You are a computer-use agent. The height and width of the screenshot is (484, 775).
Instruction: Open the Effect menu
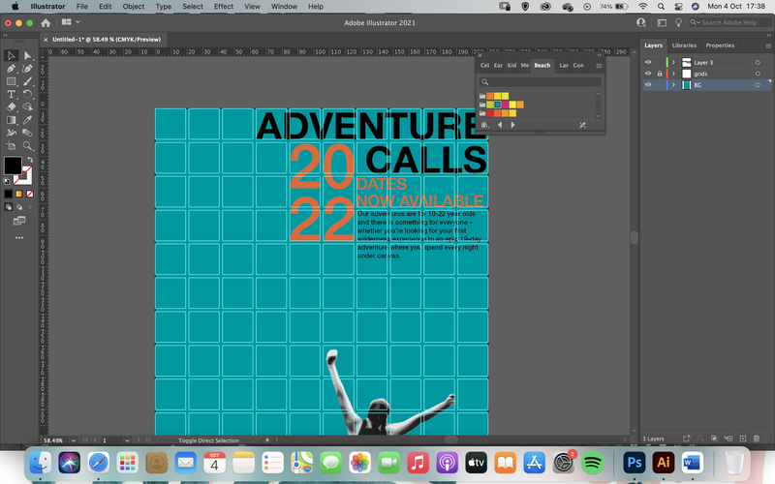[224, 7]
